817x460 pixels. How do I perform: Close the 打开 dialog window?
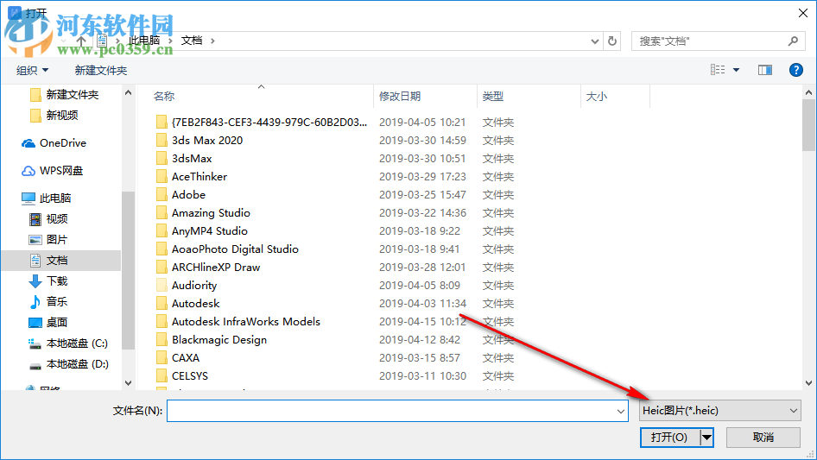coord(803,13)
